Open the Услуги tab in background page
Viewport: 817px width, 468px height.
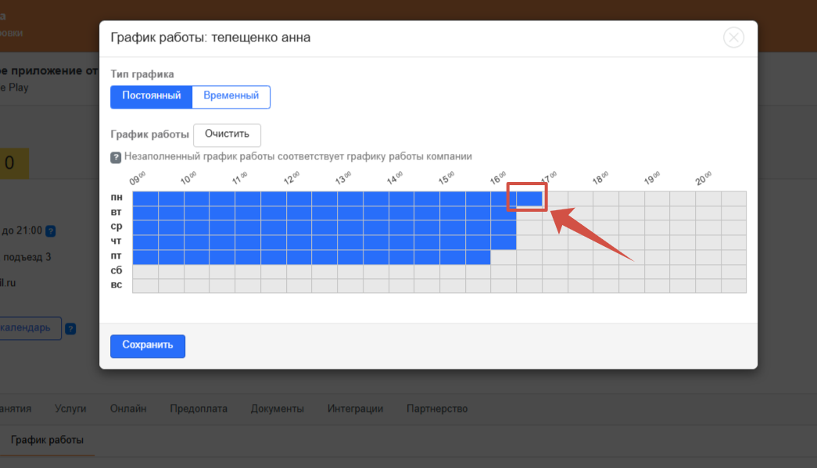(x=70, y=409)
